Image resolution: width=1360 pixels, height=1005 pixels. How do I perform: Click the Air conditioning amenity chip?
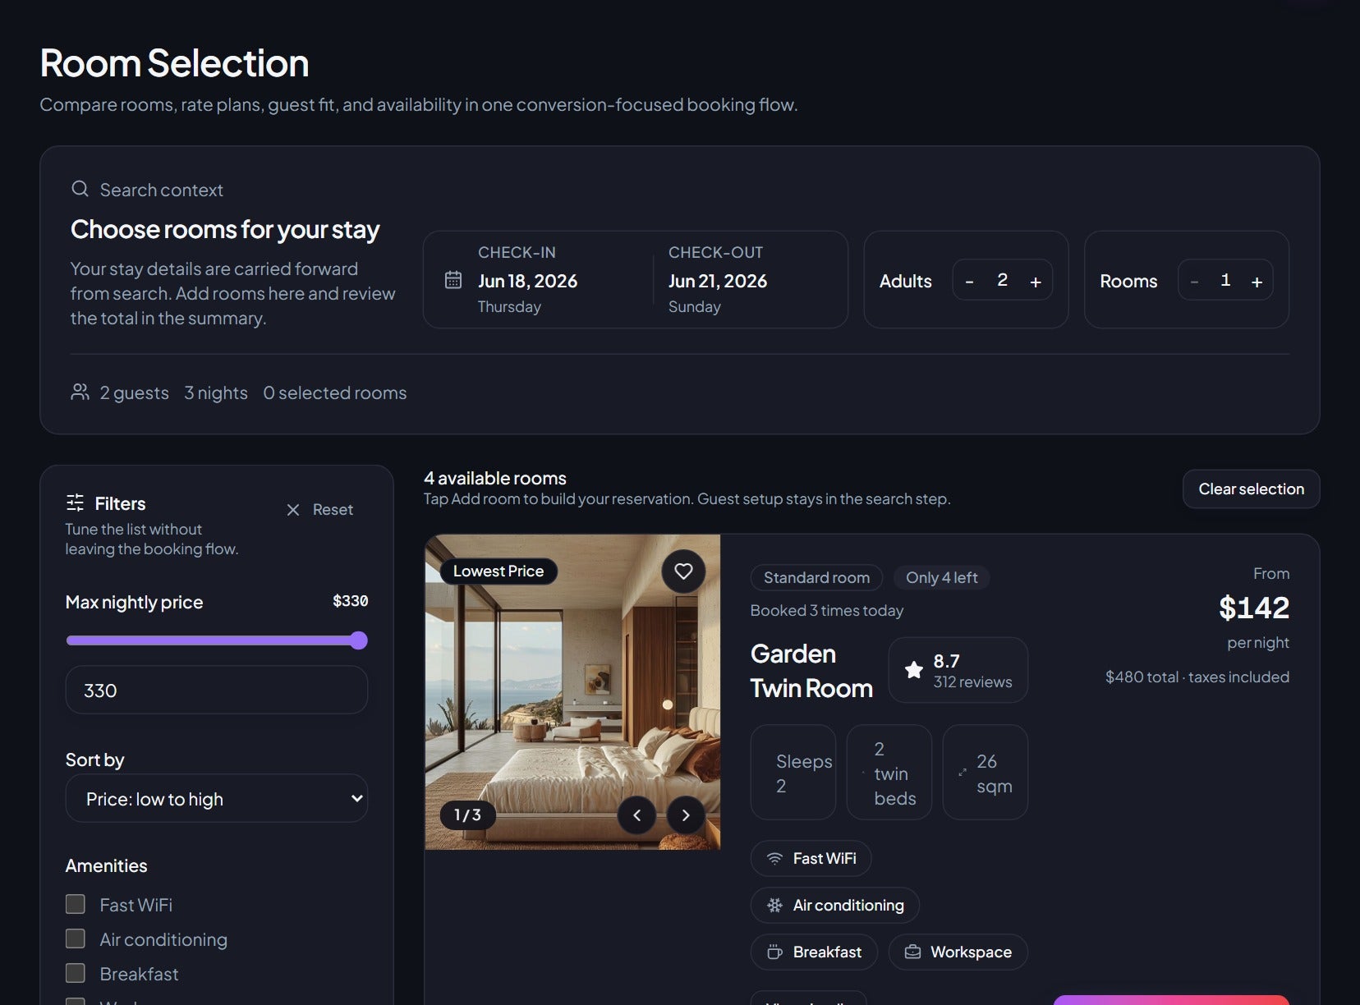(x=834, y=906)
